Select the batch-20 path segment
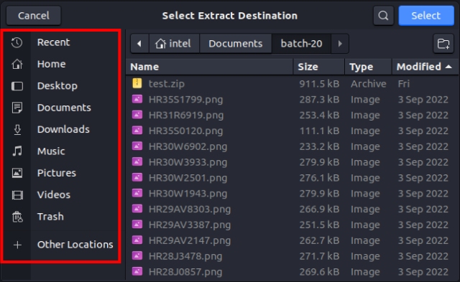460x282 pixels. pyautogui.click(x=301, y=44)
